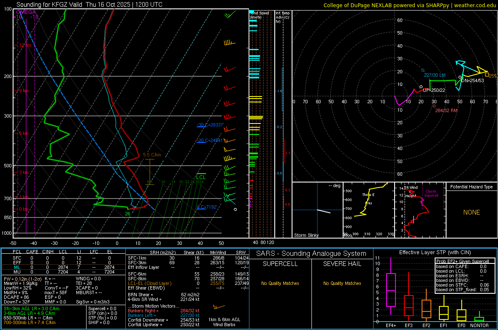Select the Eff Inflow Layer row
This screenshot has width=498, height=330.
pos(188,267)
